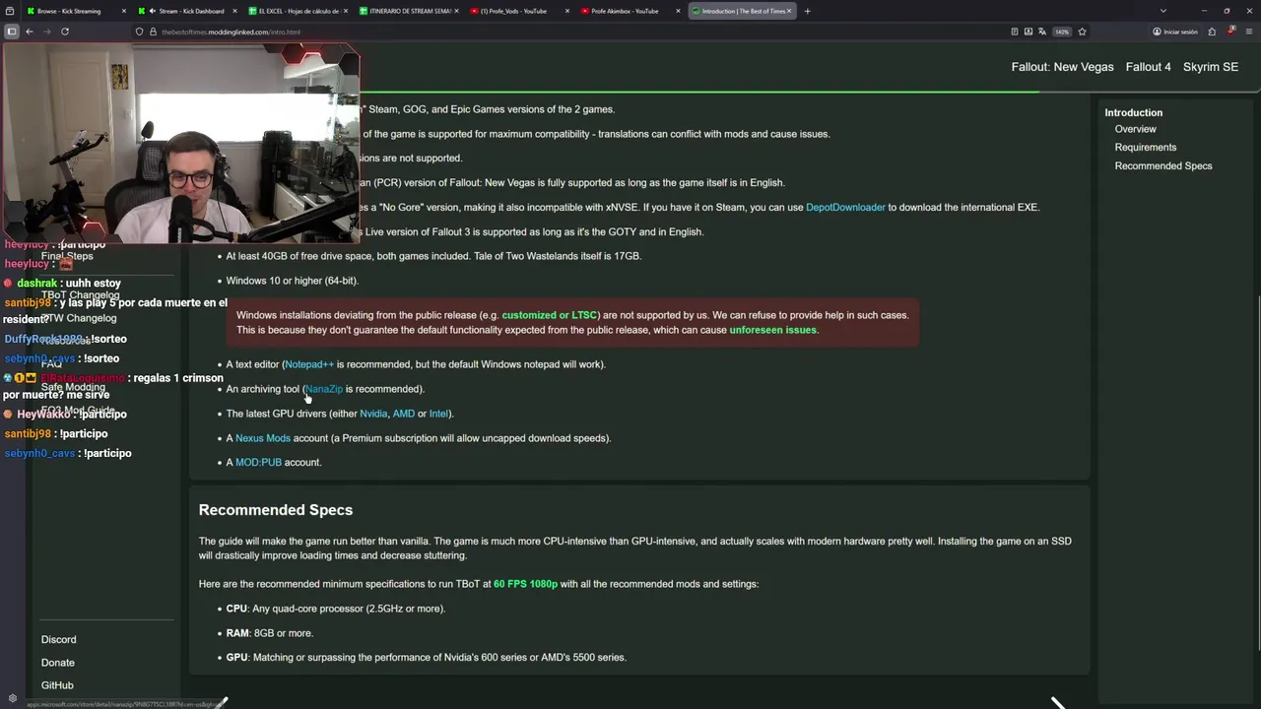Screen dimensions: 1261x709
Task: Click the customized or LTSC highlighted text
Action: tap(550, 315)
